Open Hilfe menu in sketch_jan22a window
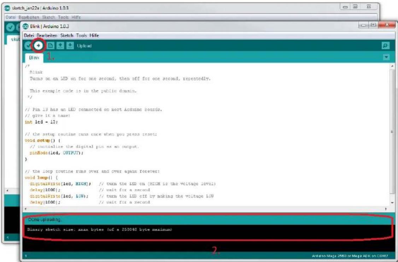Screen dimensions: 398x262 (76, 17)
